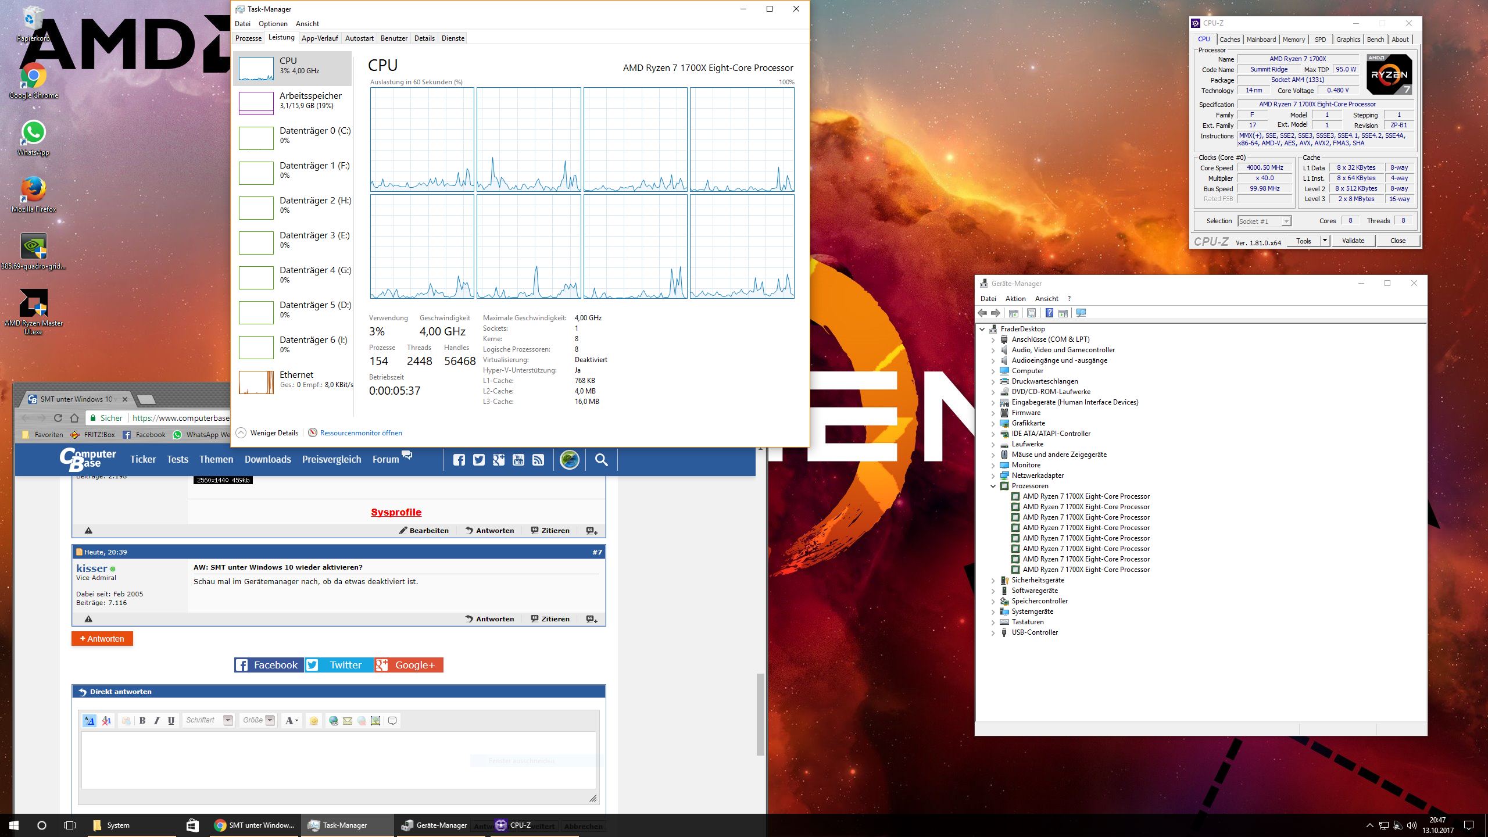The width and height of the screenshot is (1488, 837).
Task: Collapse the Prozessoren tree node
Action: 993,486
